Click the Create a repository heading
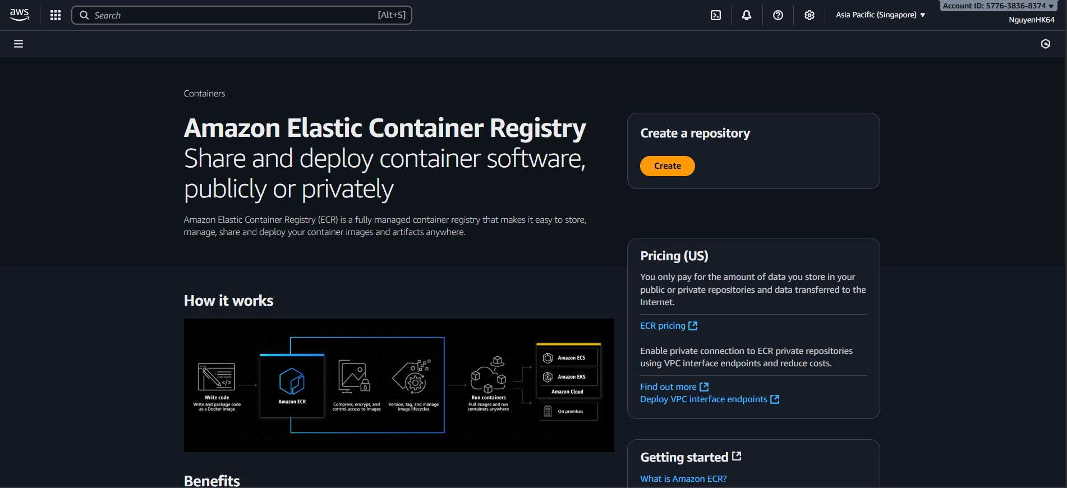This screenshot has width=1067, height=488. pyautogui.click(x=695, y=133)
